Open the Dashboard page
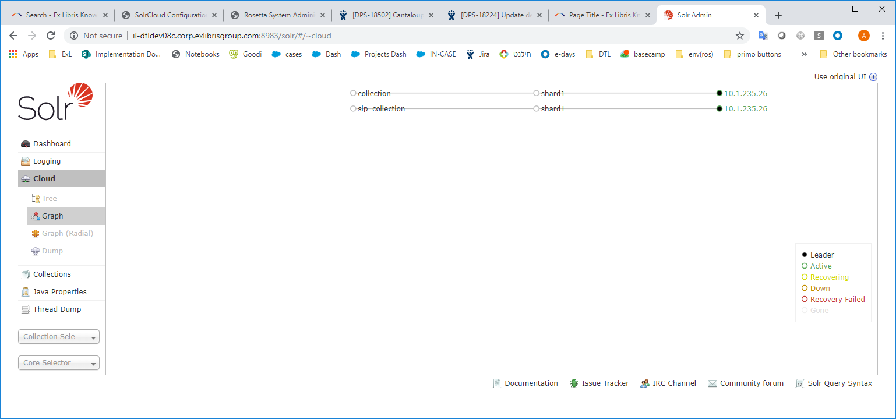The height and width of the screenshot is (419, 896). click(x=52, y=144)
